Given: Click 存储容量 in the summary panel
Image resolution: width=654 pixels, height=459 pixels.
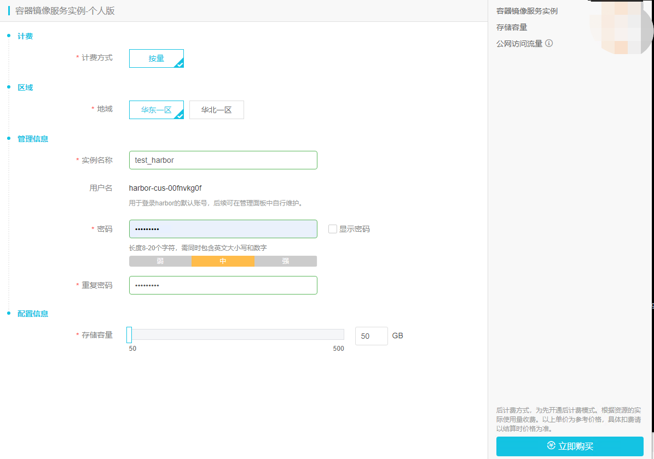Looking at the screenshot, I should point(512,27).
